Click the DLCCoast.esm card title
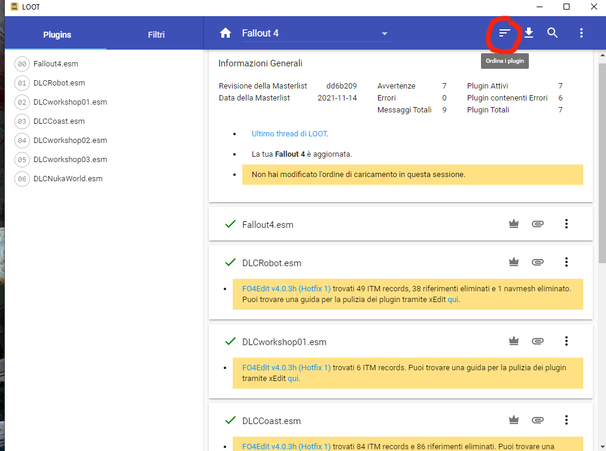This screenshot has width=606, height=451. (272, 421)
